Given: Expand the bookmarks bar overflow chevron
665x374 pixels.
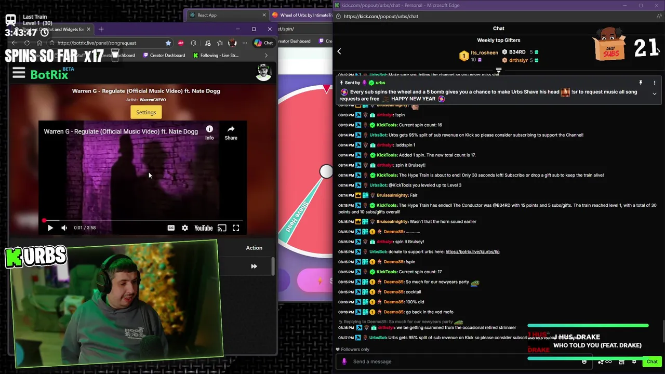Looking at the screenshot, I should click(266, 55).
